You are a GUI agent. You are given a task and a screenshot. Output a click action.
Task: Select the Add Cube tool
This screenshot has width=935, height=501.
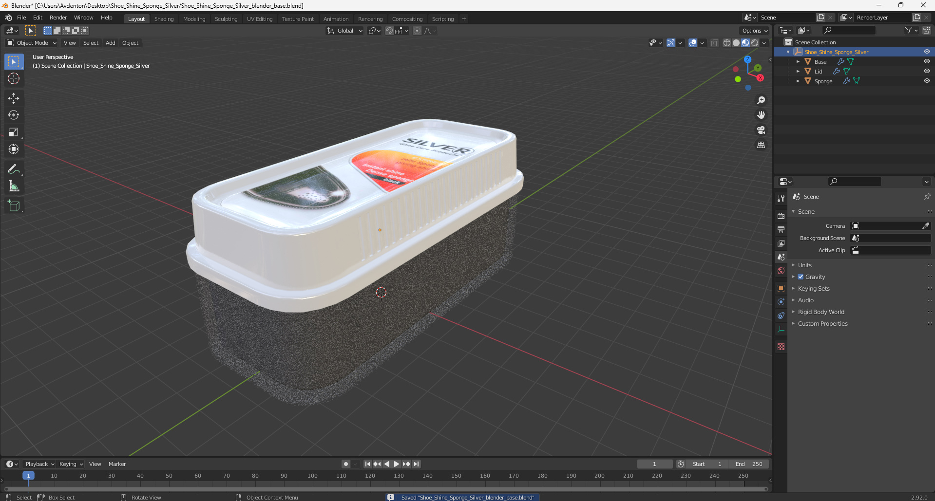click(x=14, y=206)
